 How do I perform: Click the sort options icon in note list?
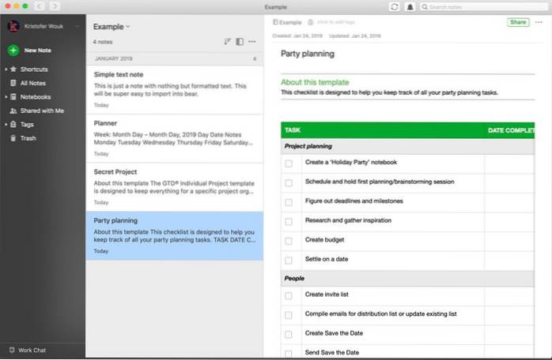click(227, 41)
